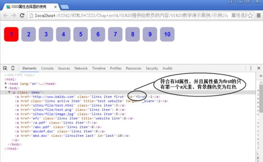Select the closing </p> tag
This screenshot has width=263, height=162.
[x=15, y=140]
